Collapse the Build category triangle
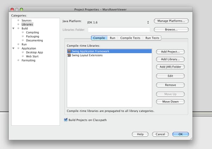The height and width of the screenshot is (149, 212). tap(13, 28)
